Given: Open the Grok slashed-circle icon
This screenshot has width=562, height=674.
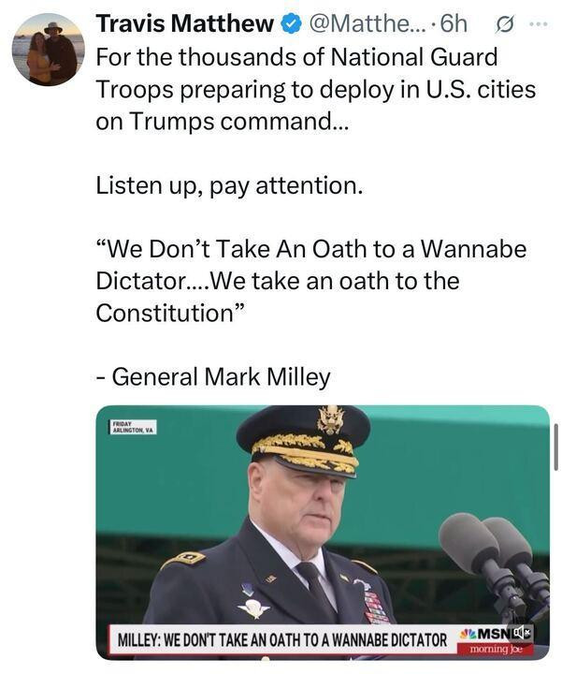Looking at the screenshot, I should [x=502, y=24].
